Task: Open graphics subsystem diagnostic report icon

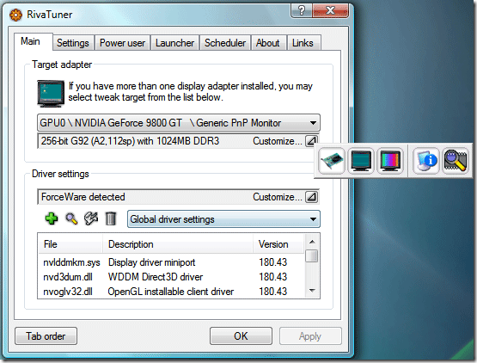Action: coord(426,161)
